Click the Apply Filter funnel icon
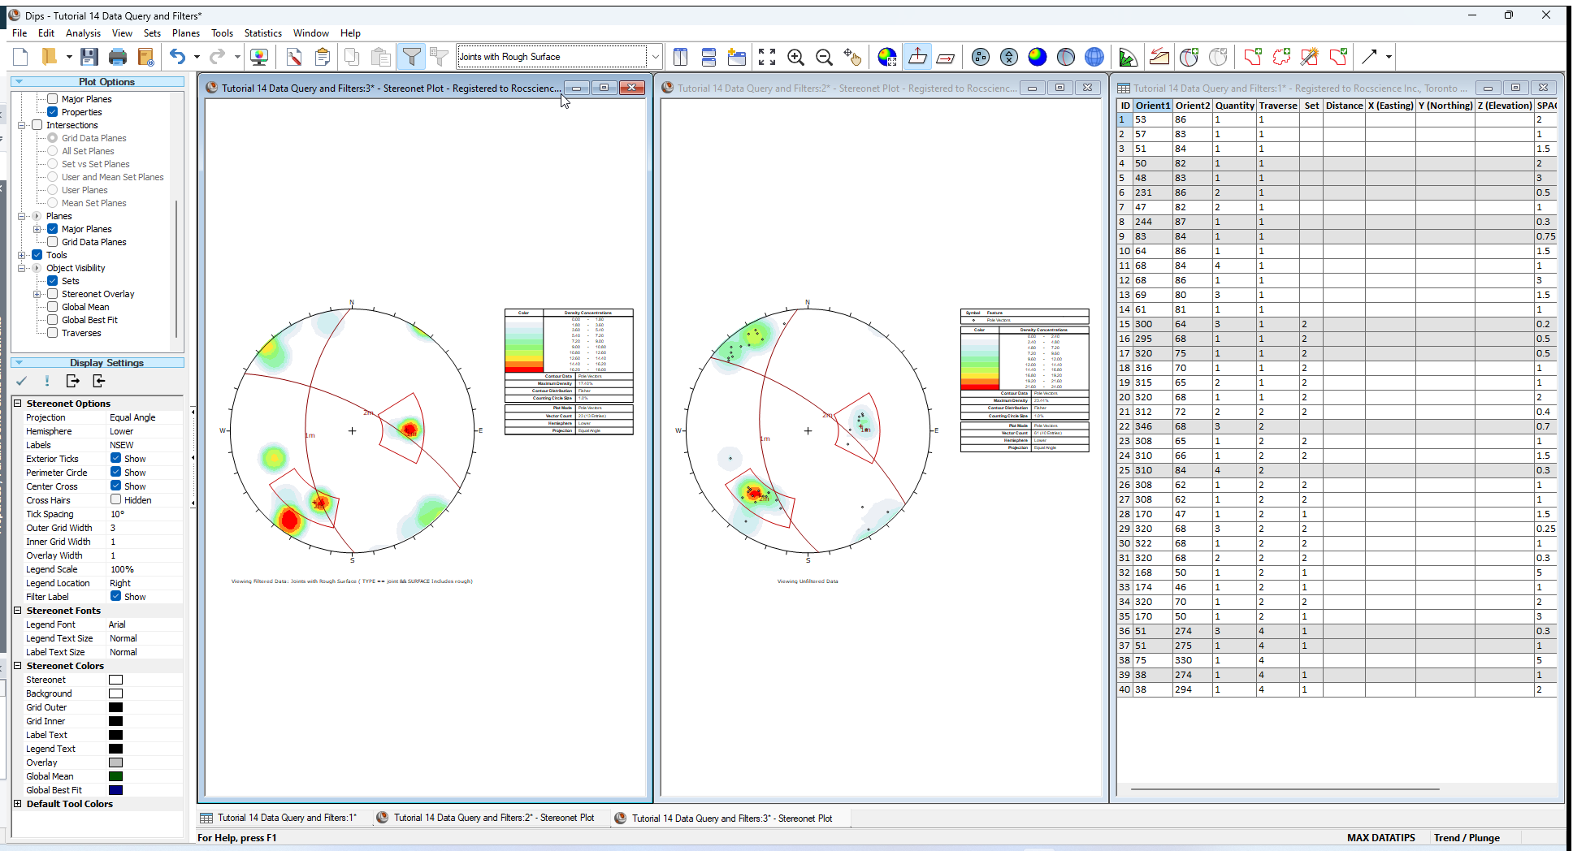The width and height of the screenshot is (1573, 851). click(x=412, y=57)
